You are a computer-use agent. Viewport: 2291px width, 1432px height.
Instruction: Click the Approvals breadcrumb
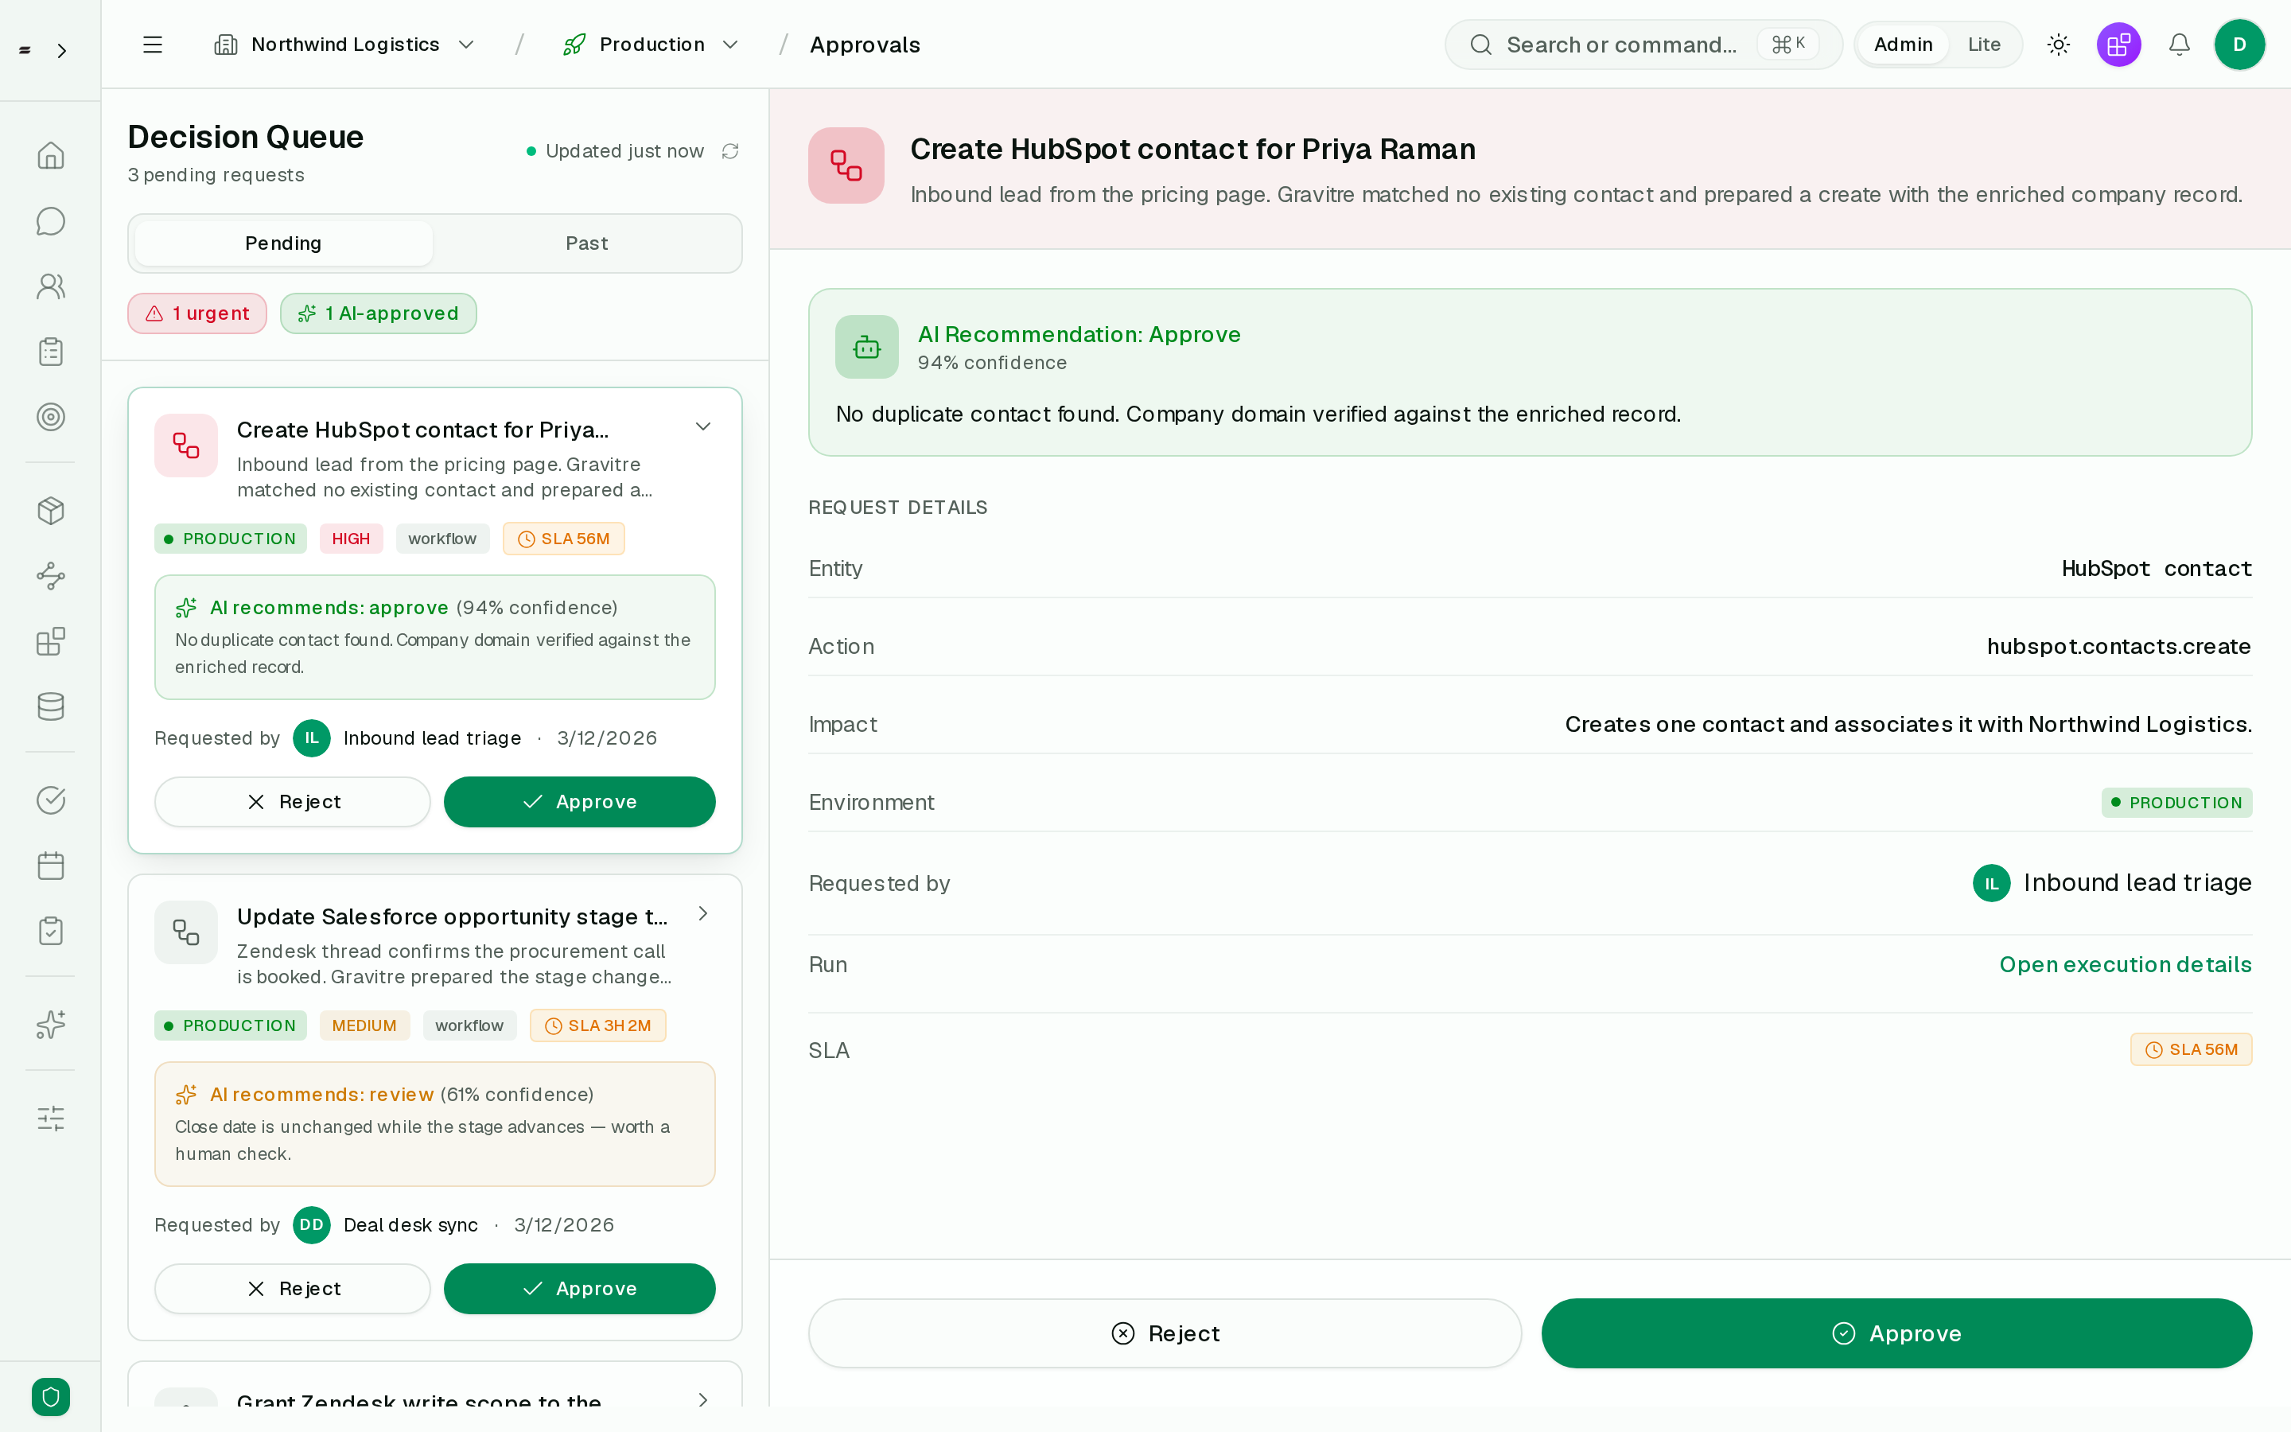pos(865,45)
